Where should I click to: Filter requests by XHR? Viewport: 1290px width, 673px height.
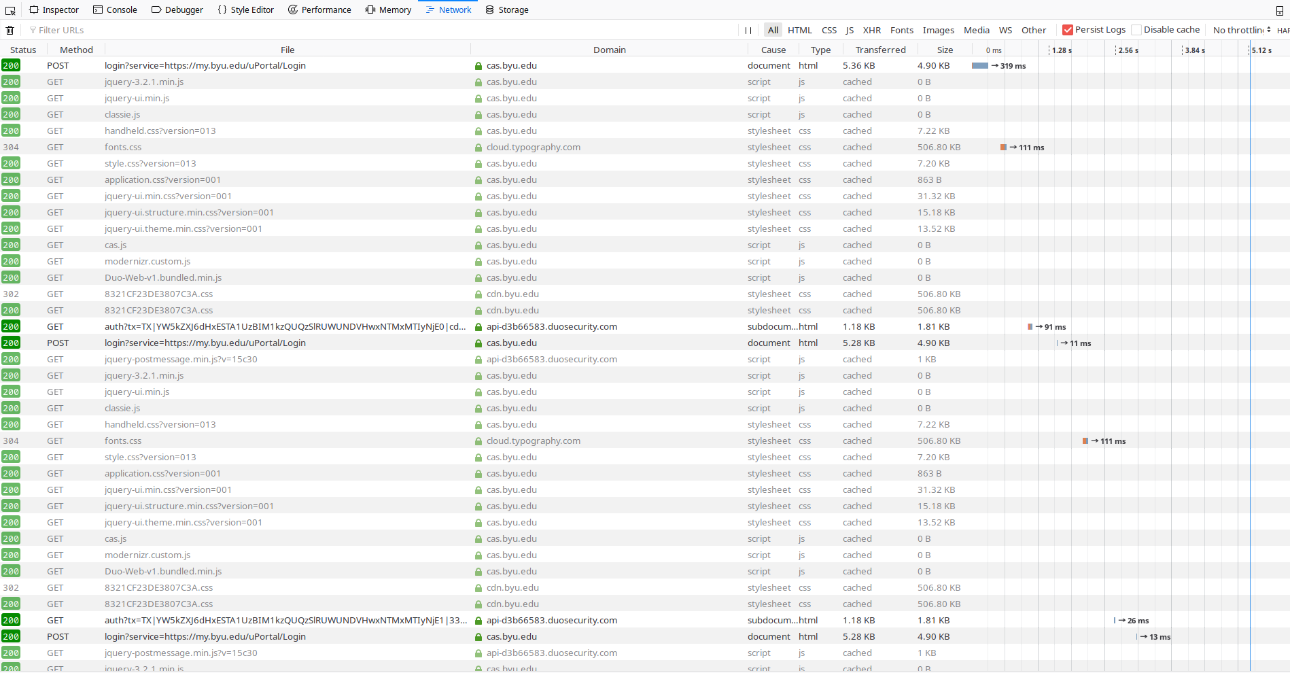pos(872,30)
